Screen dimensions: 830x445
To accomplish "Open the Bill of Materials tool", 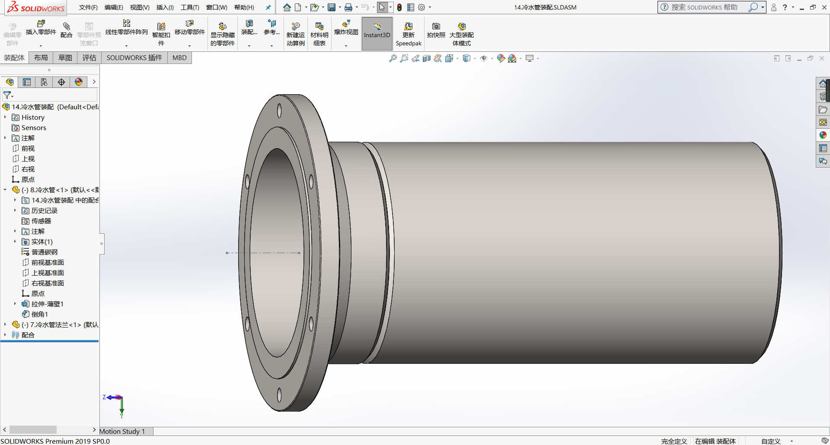I will (319, 34).
